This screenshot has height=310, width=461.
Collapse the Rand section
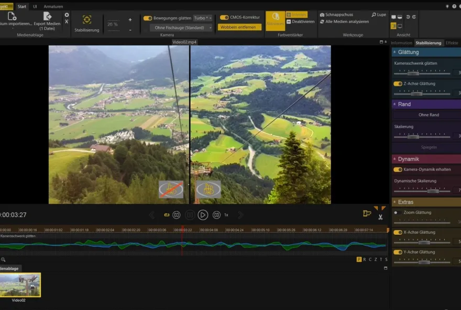(x=394, y=104)
